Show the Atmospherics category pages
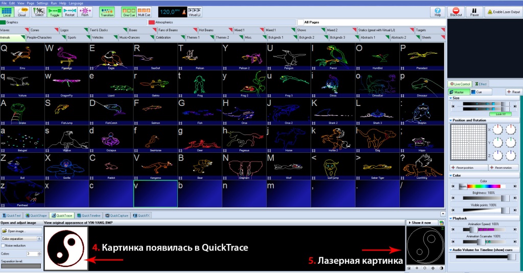The height and width of the screenshot is (273, 523). [222, 22]
